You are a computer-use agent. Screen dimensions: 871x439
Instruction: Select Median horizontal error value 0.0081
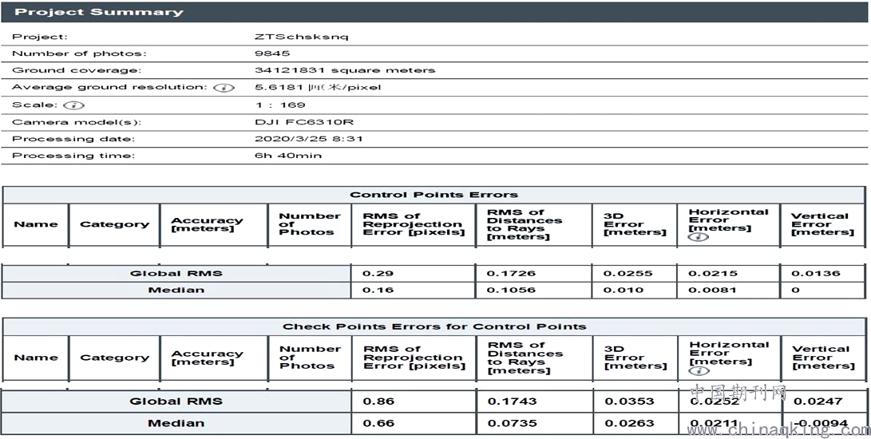tap(713, 290)
